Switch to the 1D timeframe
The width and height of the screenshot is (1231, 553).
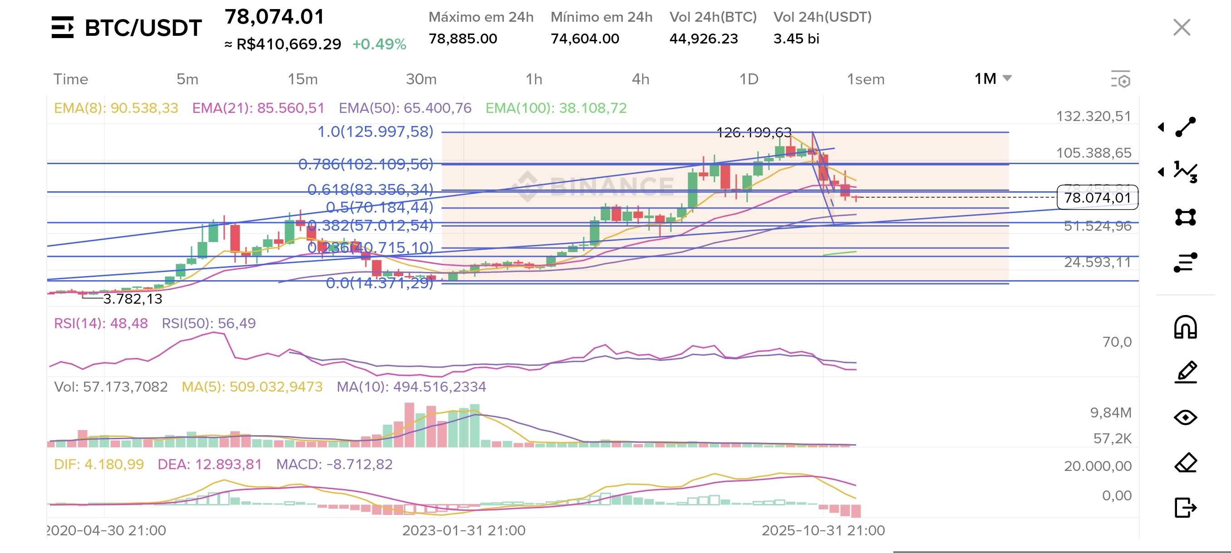tap(748, 79)
